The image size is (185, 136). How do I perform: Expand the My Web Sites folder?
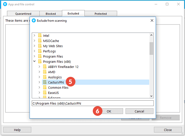[x=34, y=46]
